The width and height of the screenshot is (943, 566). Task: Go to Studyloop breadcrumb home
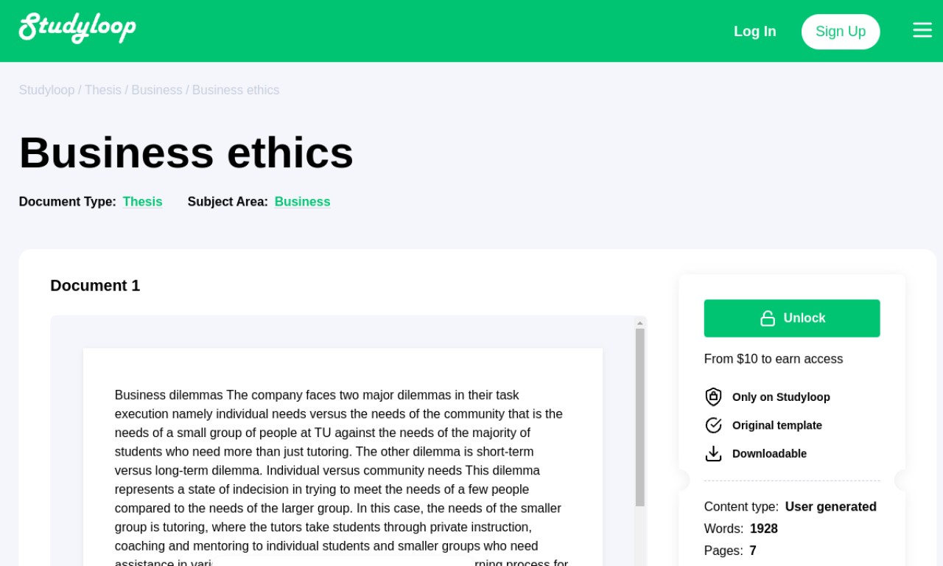click(46, 90)
